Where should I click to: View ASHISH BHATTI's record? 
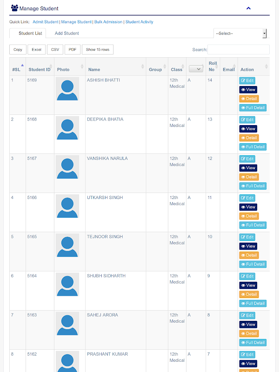pos(248,89)
